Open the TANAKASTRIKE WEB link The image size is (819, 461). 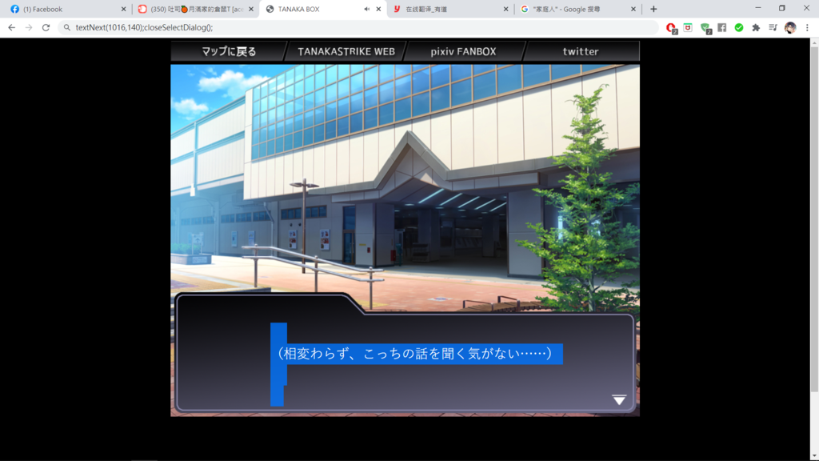point(346,51)
